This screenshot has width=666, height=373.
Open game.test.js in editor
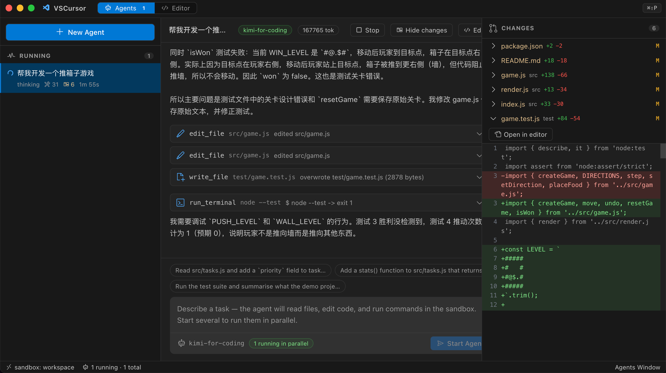tap(521, 134)
